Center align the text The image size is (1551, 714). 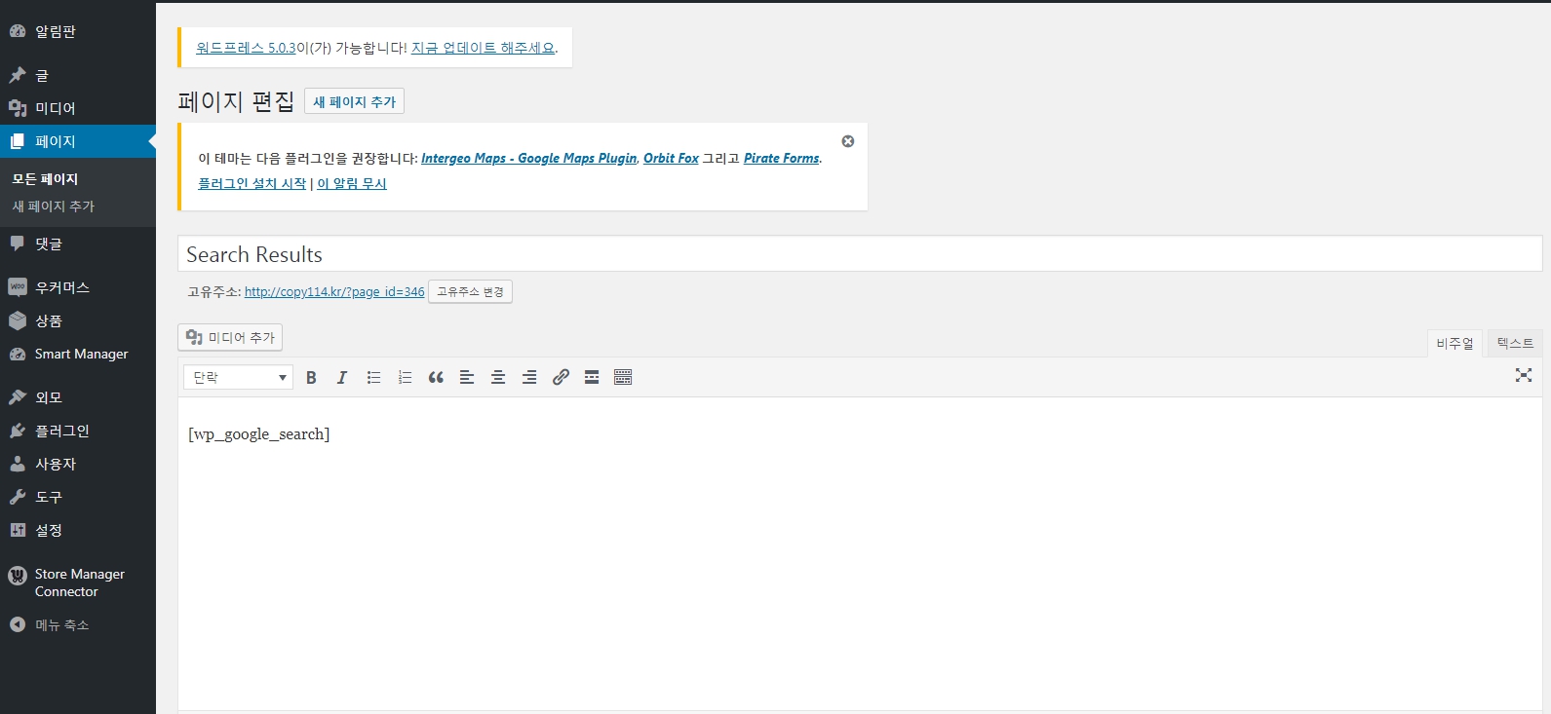pos(498,378)
